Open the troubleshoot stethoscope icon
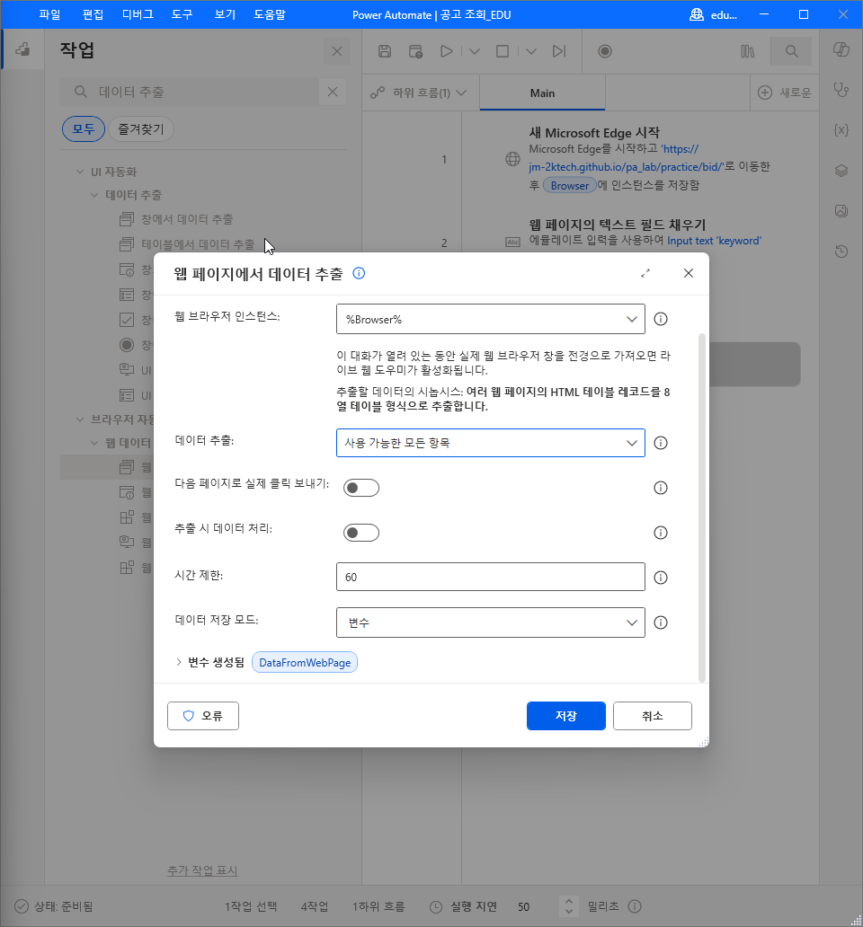Screen dimensions: 863x927 (841, 90)
